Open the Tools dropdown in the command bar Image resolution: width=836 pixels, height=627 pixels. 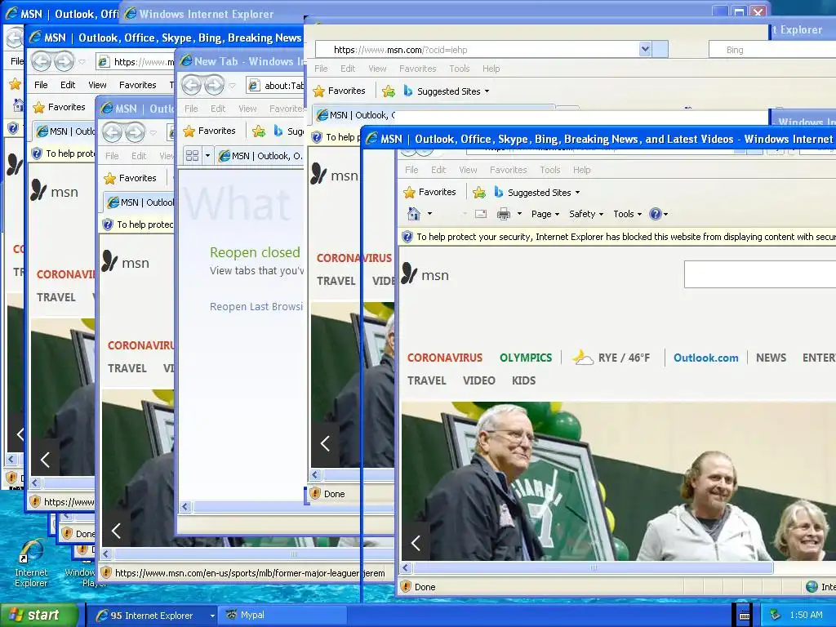click(627, 214)
